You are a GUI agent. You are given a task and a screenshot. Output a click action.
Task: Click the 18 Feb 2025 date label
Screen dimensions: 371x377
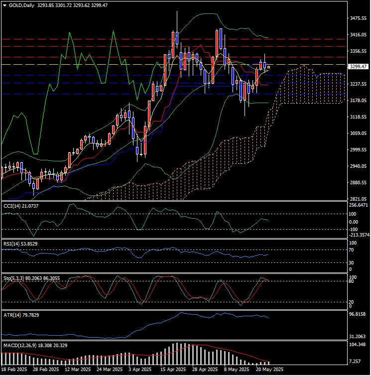point(14,370)
